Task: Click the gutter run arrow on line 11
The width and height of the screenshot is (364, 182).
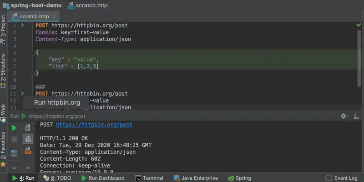Action: click(x=23, y=93)
